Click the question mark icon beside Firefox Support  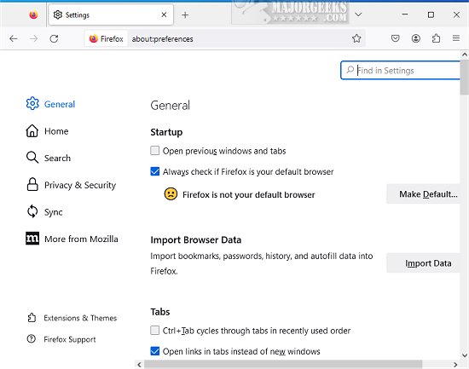tap(31, 339)
